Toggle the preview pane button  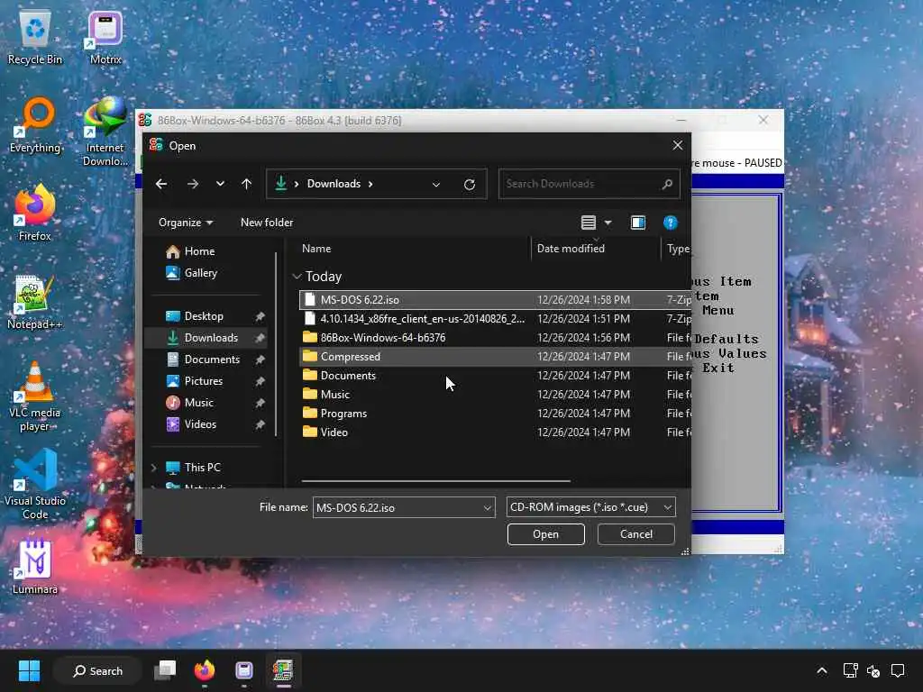tap(638, 223)
